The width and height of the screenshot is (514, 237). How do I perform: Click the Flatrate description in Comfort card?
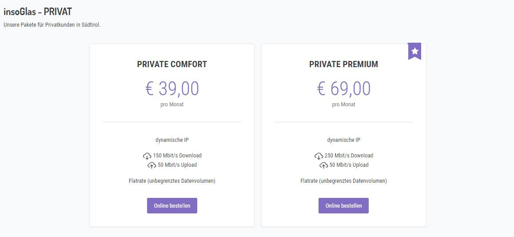tap(172, 181)
